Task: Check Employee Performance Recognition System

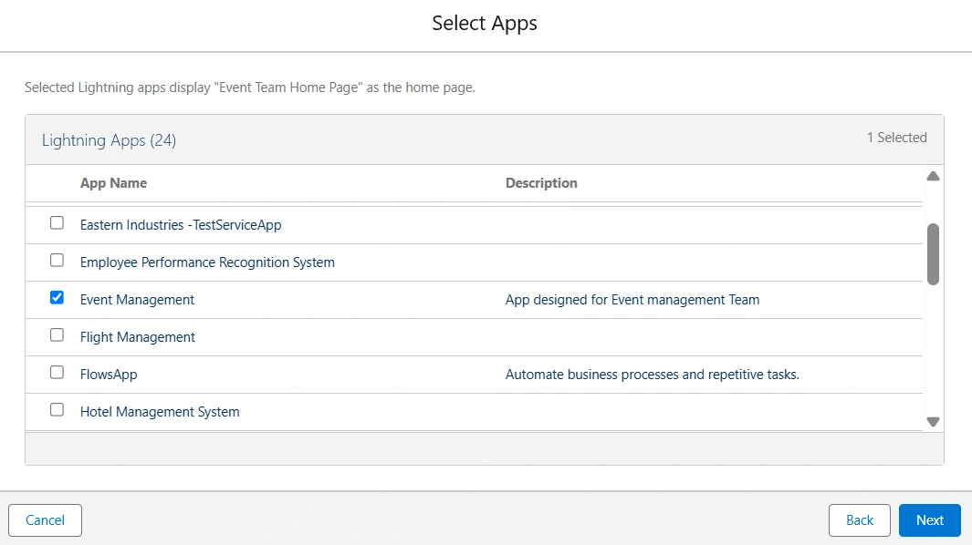Action: pyautogui.click(x=57, y=260)
